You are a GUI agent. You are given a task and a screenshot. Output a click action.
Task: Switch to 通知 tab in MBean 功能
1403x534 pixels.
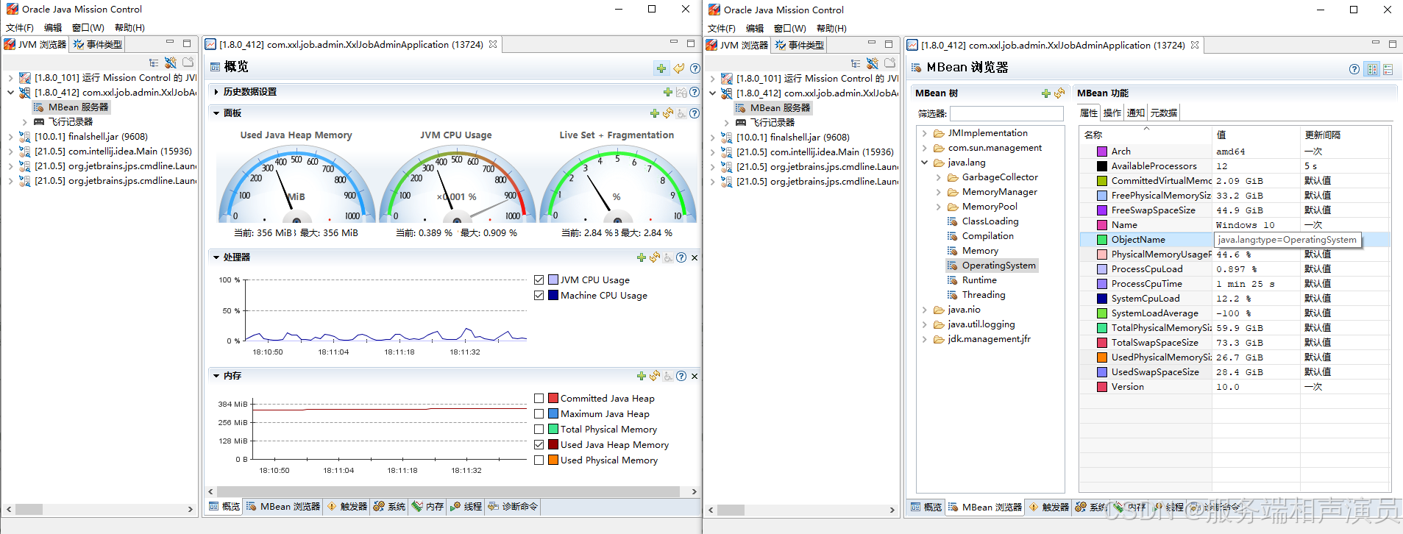tap(1136, 113)
